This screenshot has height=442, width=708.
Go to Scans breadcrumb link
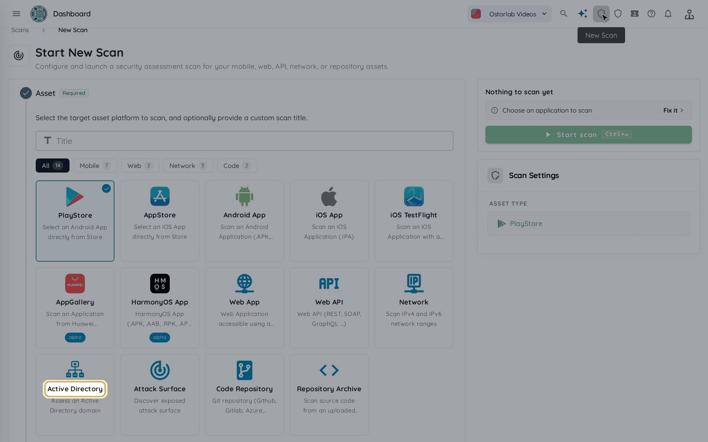tap(20, 30)
